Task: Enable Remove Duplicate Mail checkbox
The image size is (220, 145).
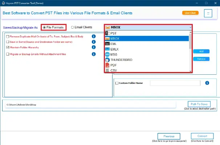Action: [x=8, y=37]
